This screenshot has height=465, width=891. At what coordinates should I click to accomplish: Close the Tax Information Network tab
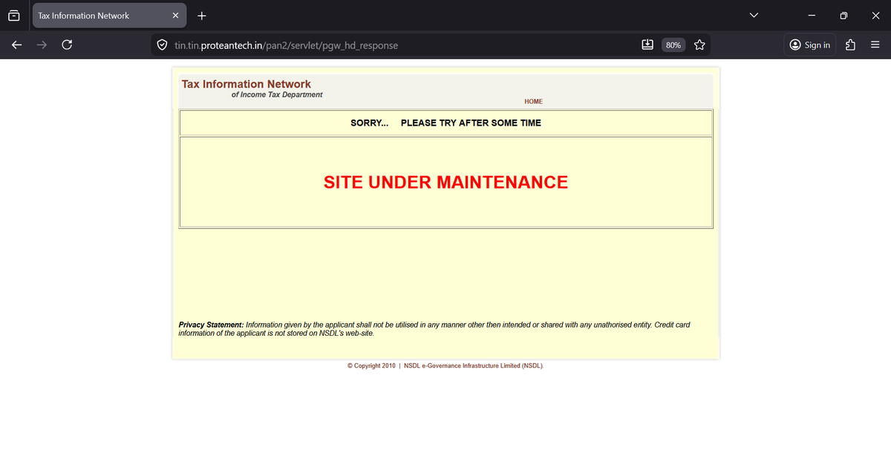coord(175,16)
